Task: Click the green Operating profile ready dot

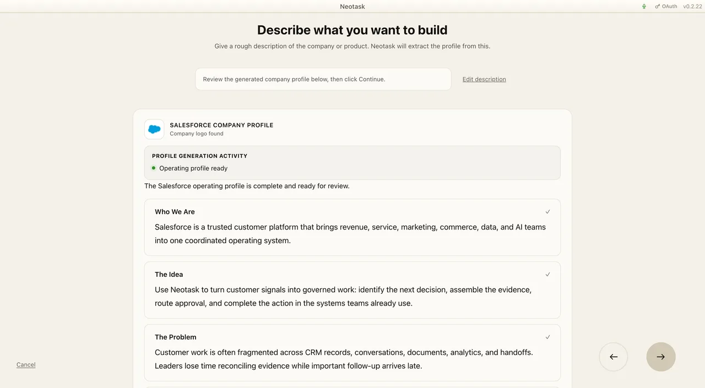Action: (x=154, y=168)
